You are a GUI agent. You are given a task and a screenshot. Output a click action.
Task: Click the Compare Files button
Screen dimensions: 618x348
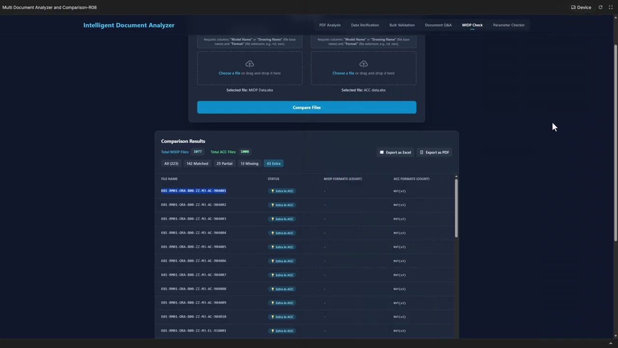307,107
